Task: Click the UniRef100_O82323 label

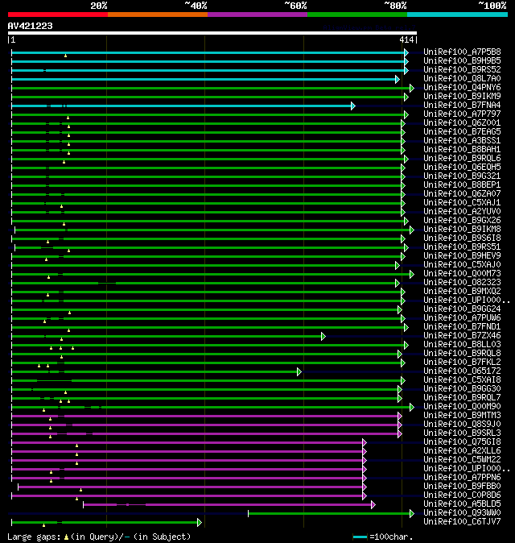Action: (462, 283)
